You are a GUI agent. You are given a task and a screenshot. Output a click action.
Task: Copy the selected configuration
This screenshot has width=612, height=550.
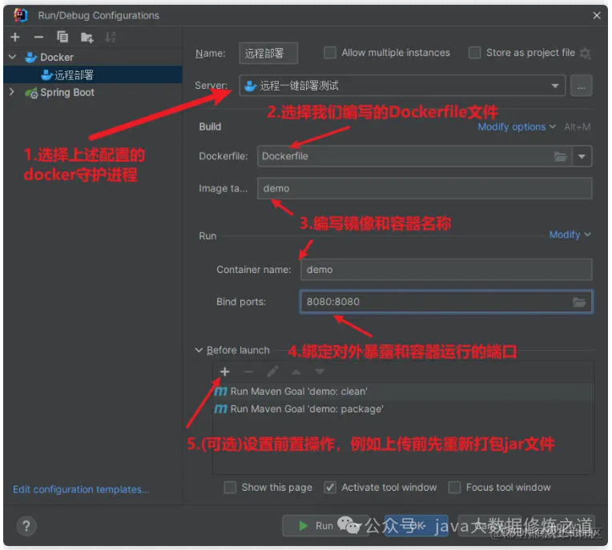(x=62, y=37)
